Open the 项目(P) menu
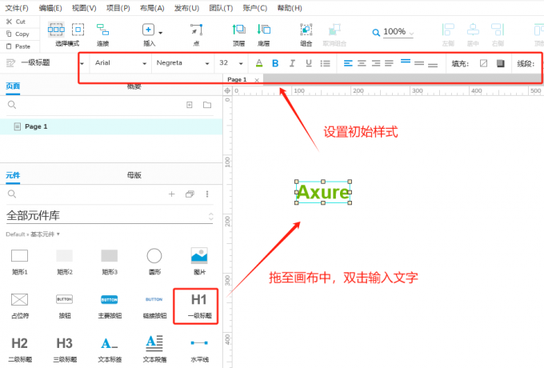This screenshot has height=368, width=544. point(118,8)
